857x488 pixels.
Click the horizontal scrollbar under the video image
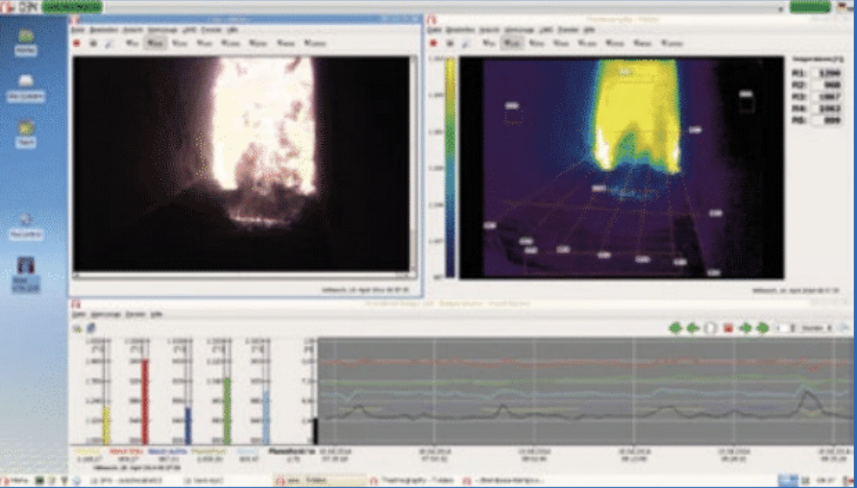241,276
